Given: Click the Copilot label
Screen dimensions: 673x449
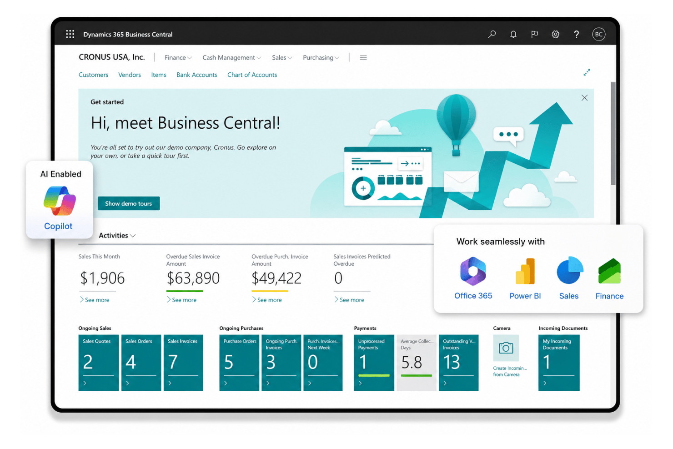Looking at the screenshot, I should (x=58, y=226).
